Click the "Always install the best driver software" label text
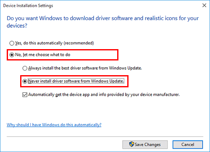Viewport: 210px width, 152px height. click(x=85, y=68)
